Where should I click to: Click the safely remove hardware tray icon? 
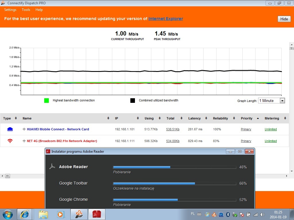(x=235, y=215)
